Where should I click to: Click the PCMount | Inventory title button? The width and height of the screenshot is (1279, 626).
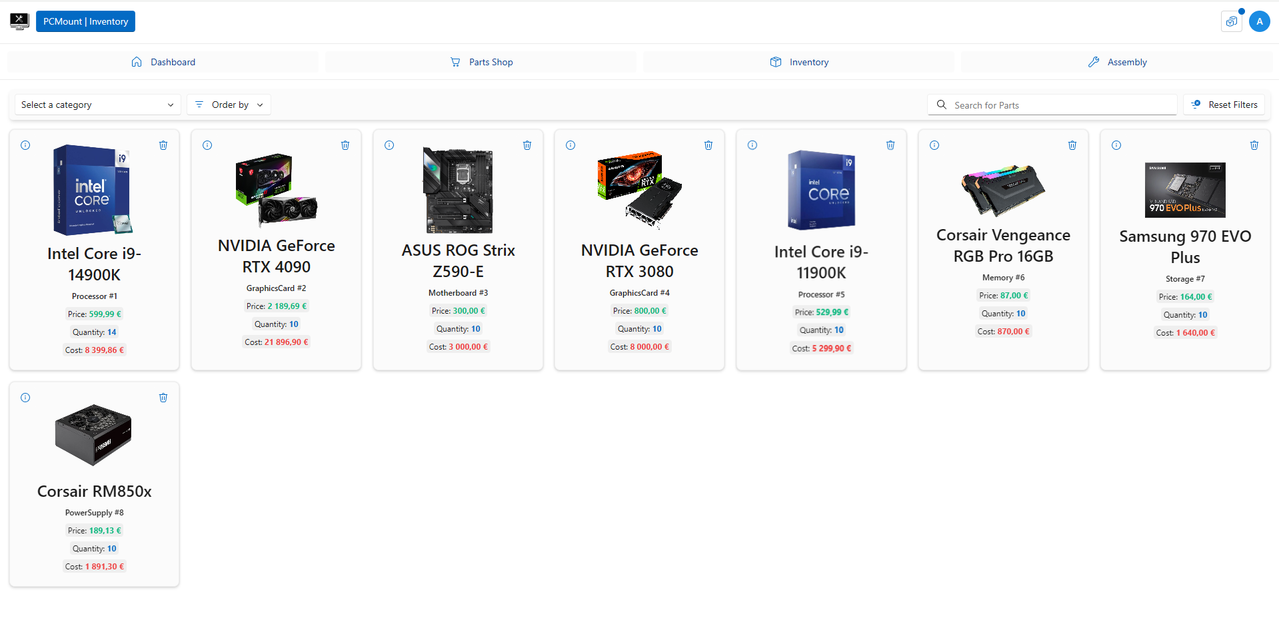point(85,21)
